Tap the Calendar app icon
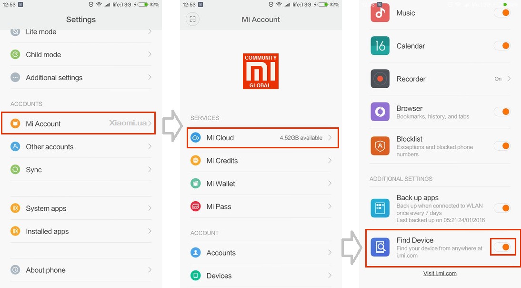This screenshot has height=288, width=521. coord(380,46)
